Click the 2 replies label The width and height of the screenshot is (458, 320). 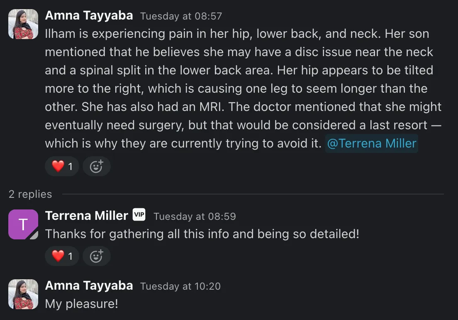[30, 194]
